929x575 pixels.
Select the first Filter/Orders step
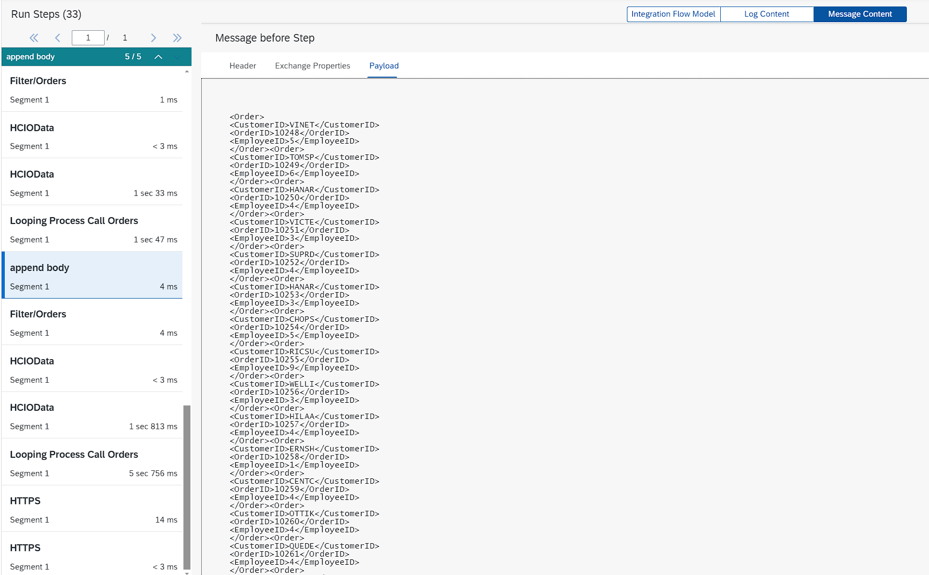click(x=92, y=89)
